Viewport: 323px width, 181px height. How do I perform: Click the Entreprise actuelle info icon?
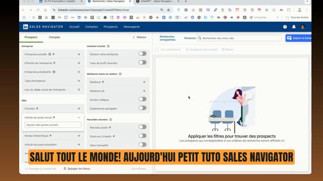tap(49, 54)
